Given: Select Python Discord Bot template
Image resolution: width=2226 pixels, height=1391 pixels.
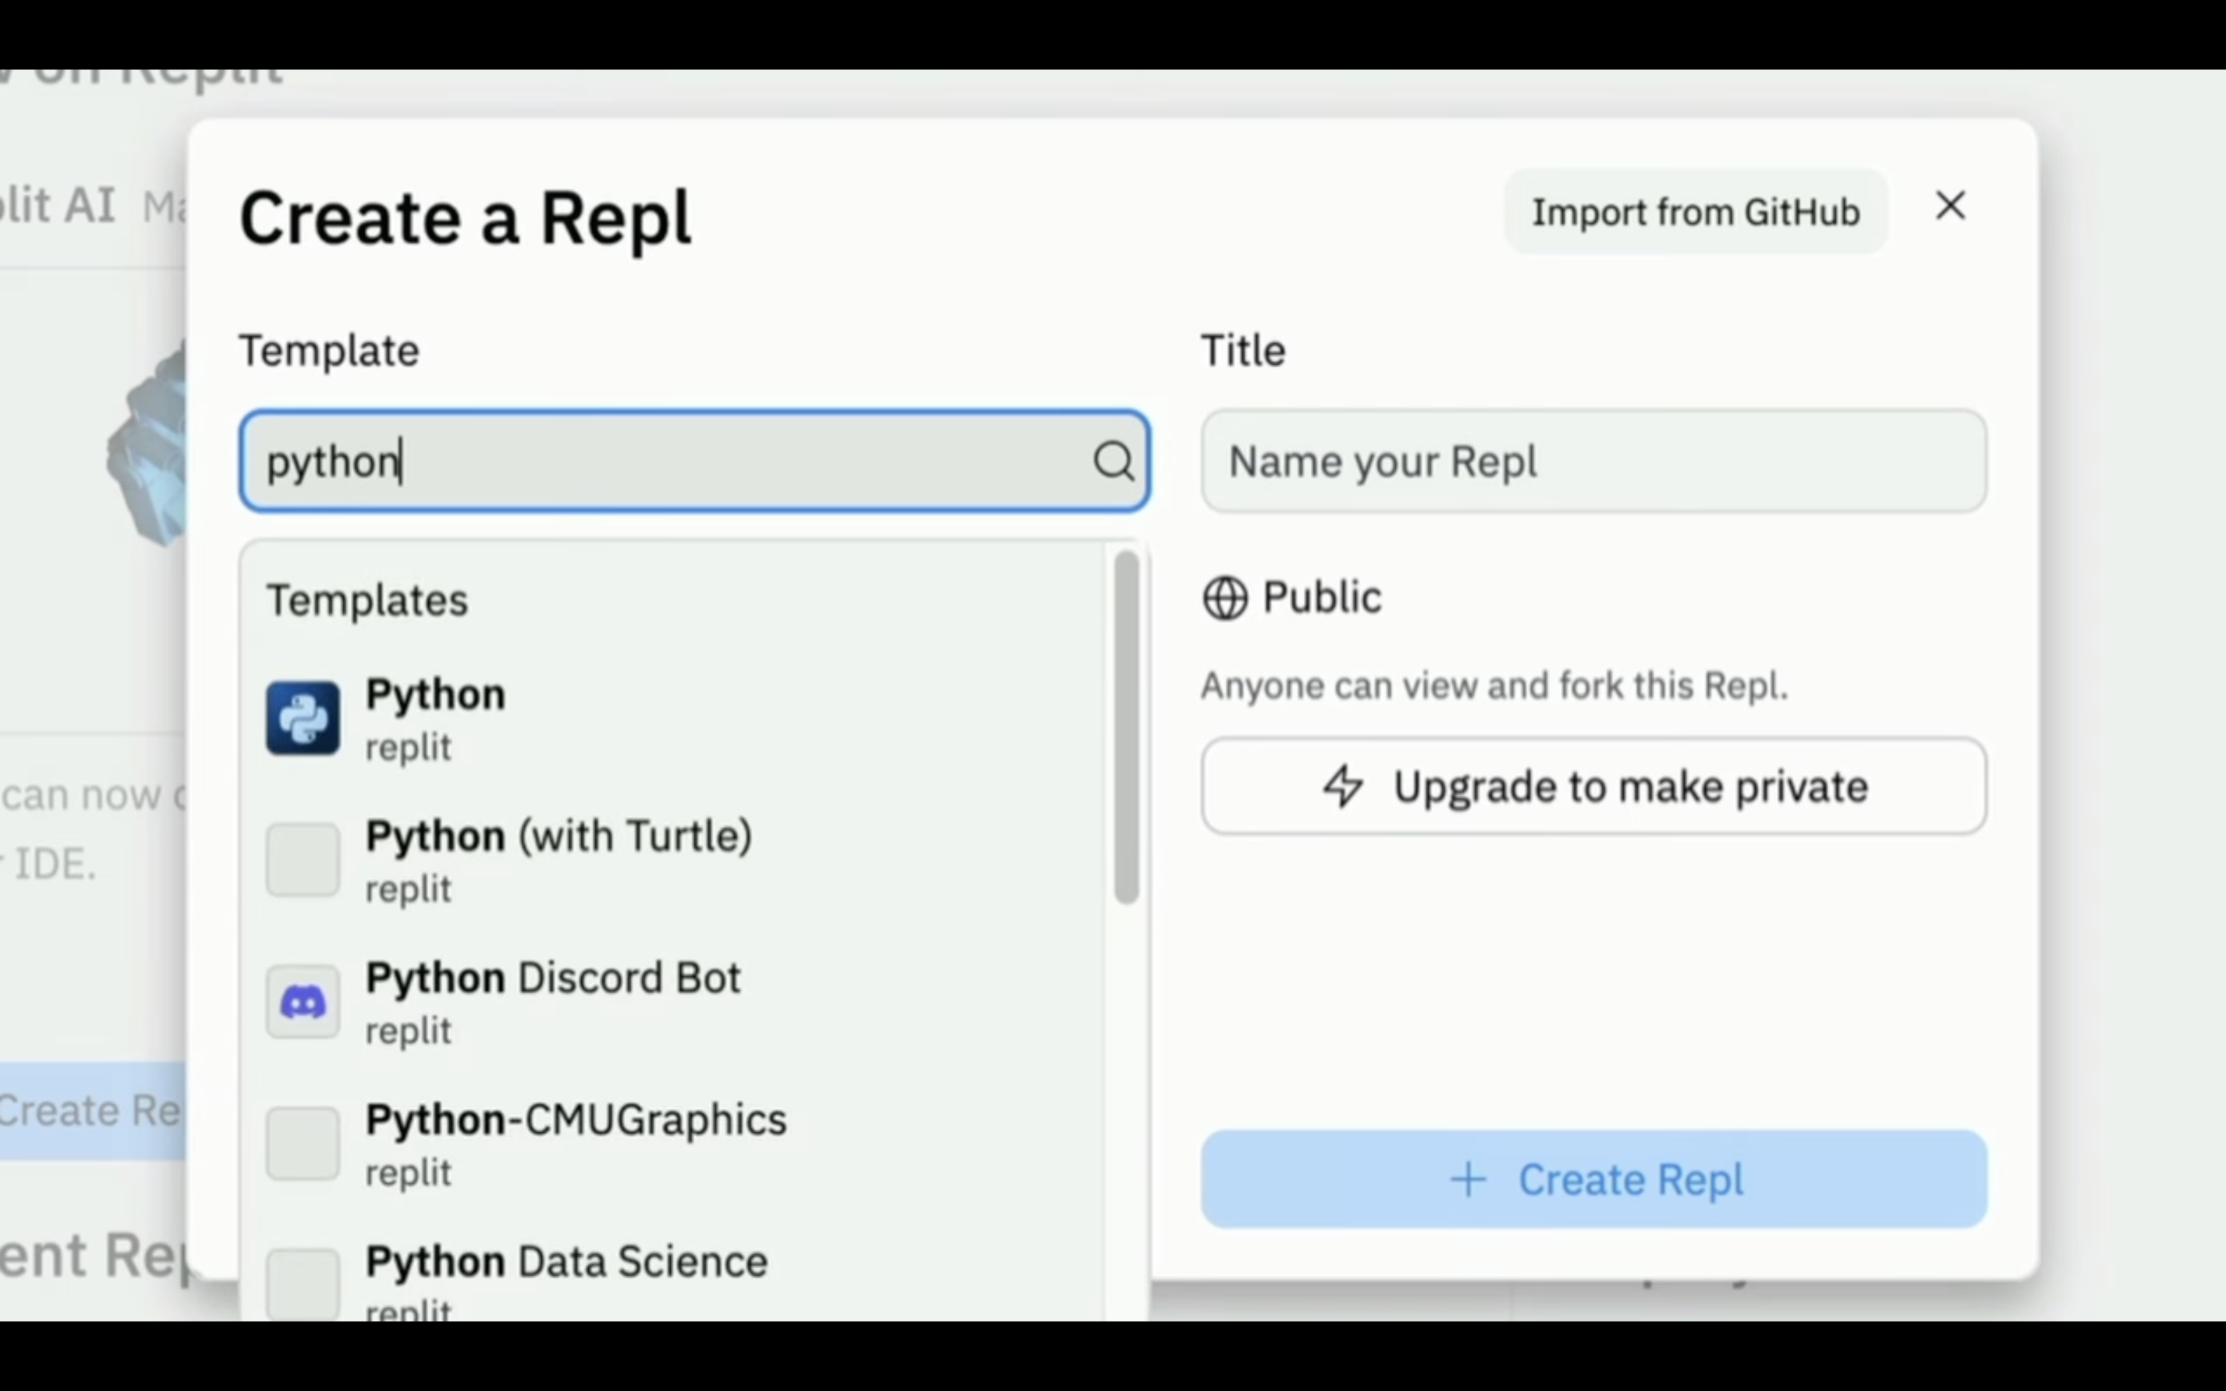Looking at the screenshot, I should click(672, 1002).
